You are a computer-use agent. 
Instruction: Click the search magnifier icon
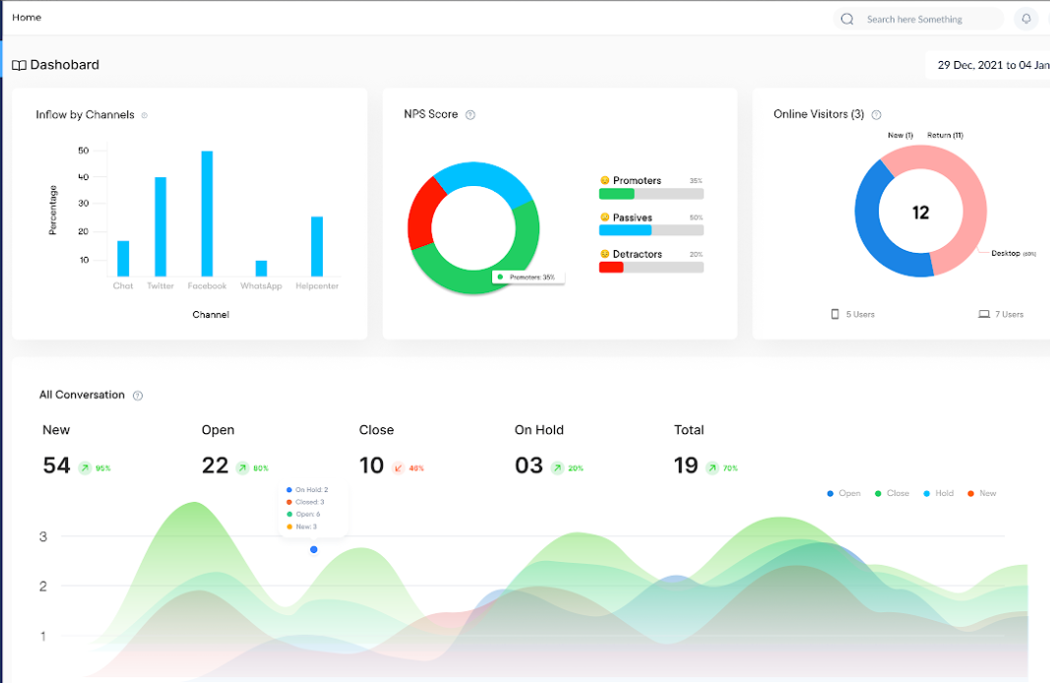click(847, 19)
